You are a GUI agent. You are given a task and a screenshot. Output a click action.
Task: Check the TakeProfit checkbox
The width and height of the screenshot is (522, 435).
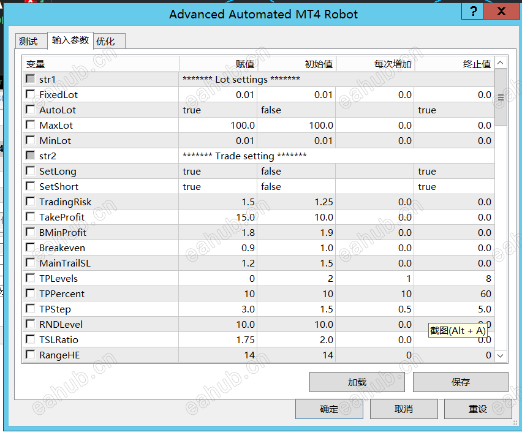click(30, 217)
